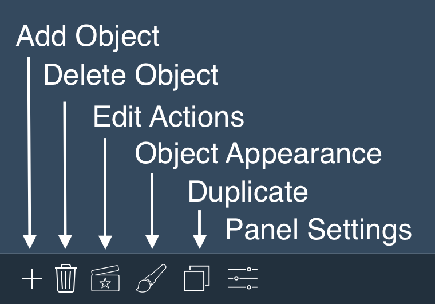Click the "Edit Actions" text label
Image resolution: width=435 pixels, height=304 pixels.
tap(169, 117)
